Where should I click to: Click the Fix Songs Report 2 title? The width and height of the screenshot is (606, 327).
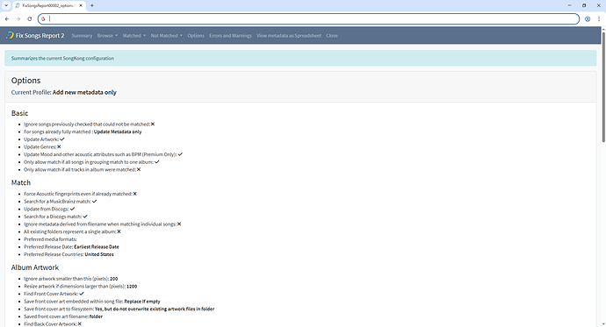(40, 35)
